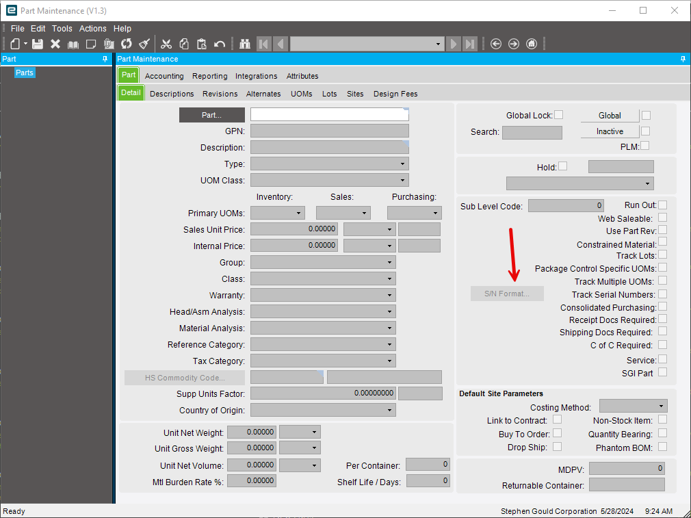Screen dimensions: 691x518
Task: Enable Track Serial Numbers checkbox
Action: 662,294
